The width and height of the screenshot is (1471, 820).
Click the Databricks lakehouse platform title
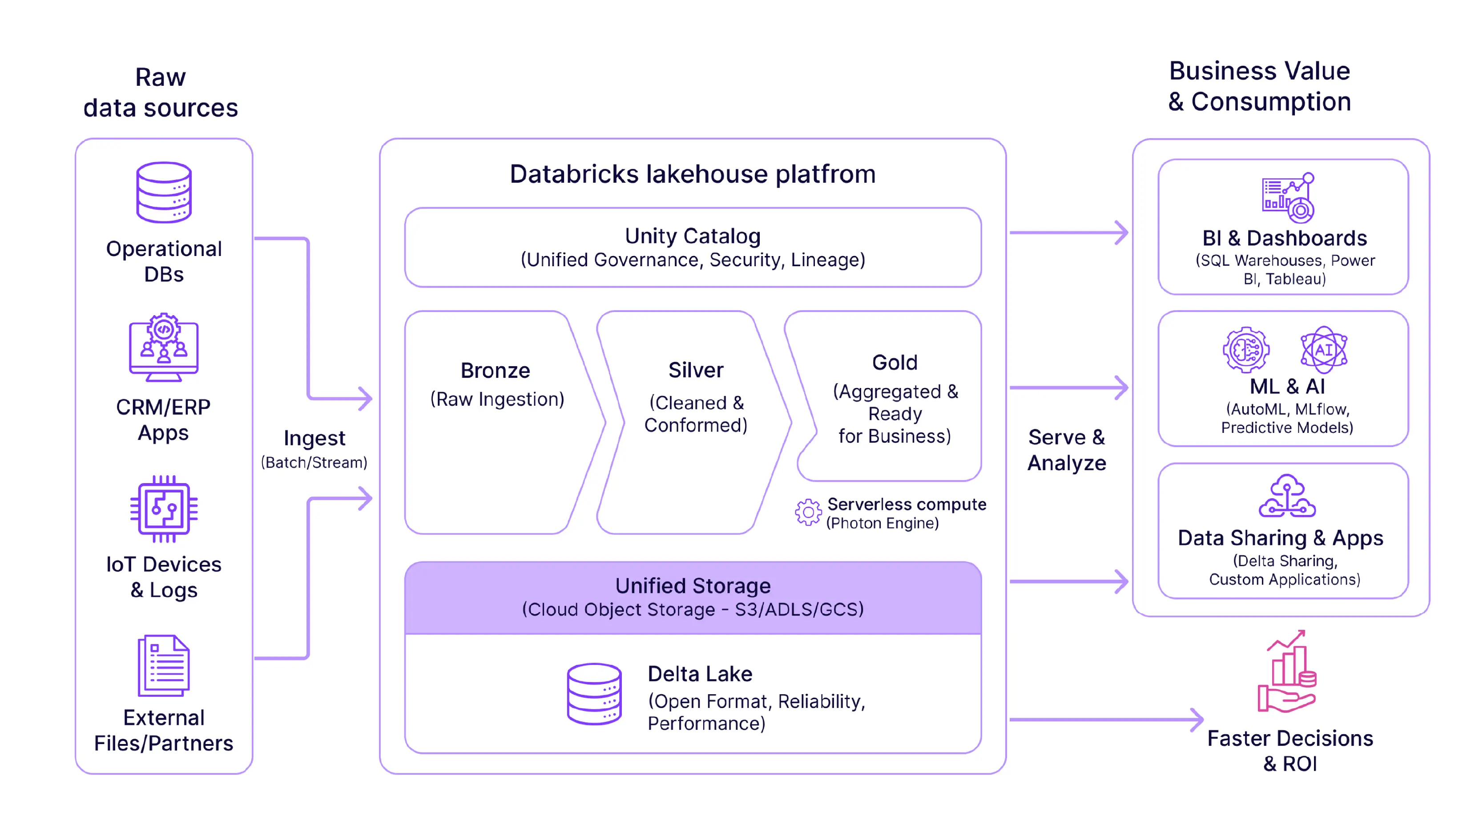[x=691, y=173]
